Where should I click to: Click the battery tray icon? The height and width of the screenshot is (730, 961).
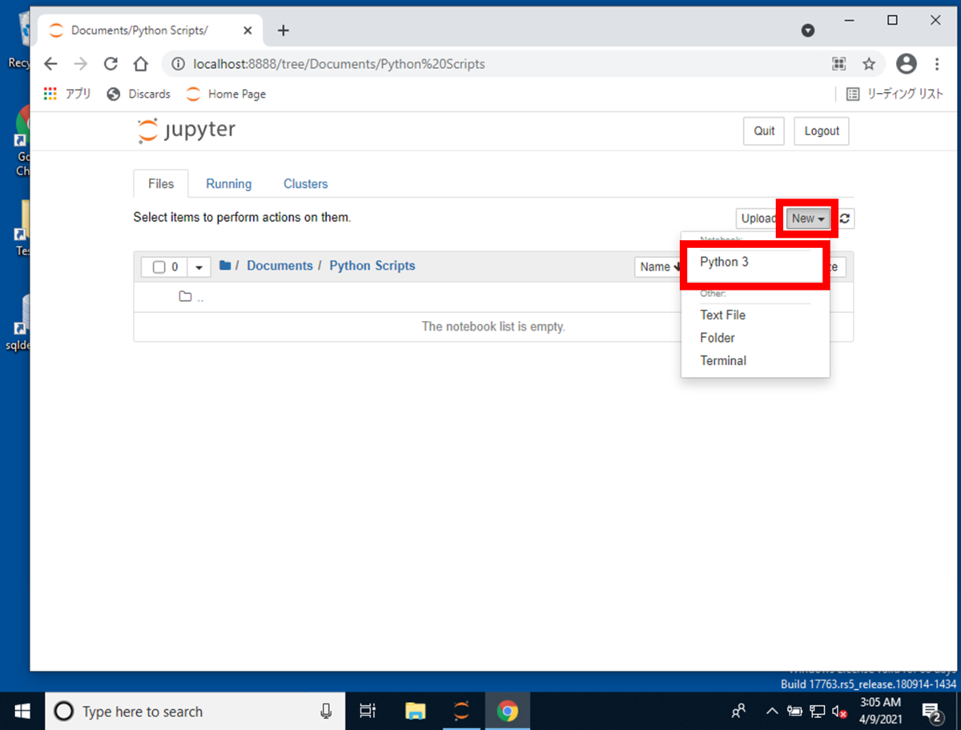(795, 711)
